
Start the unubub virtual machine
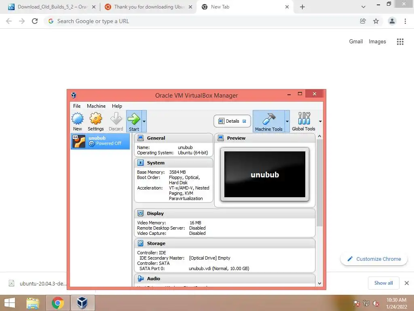point(134,121)
